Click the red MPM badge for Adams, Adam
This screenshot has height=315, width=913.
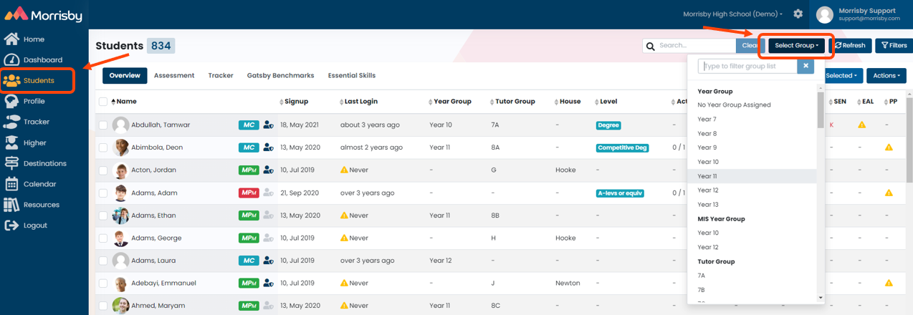click(x=249, y=193)
